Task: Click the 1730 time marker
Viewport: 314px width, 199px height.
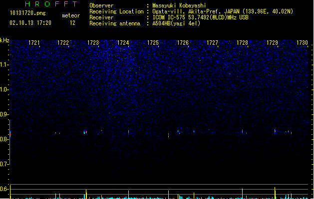Action: tap(302, 43)
